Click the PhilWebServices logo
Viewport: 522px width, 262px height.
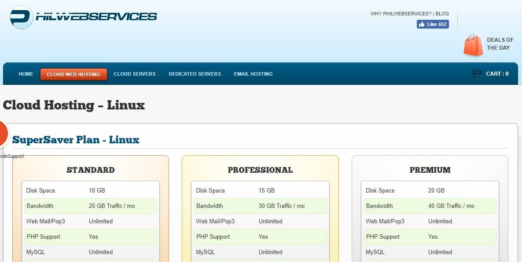[83, 17]
